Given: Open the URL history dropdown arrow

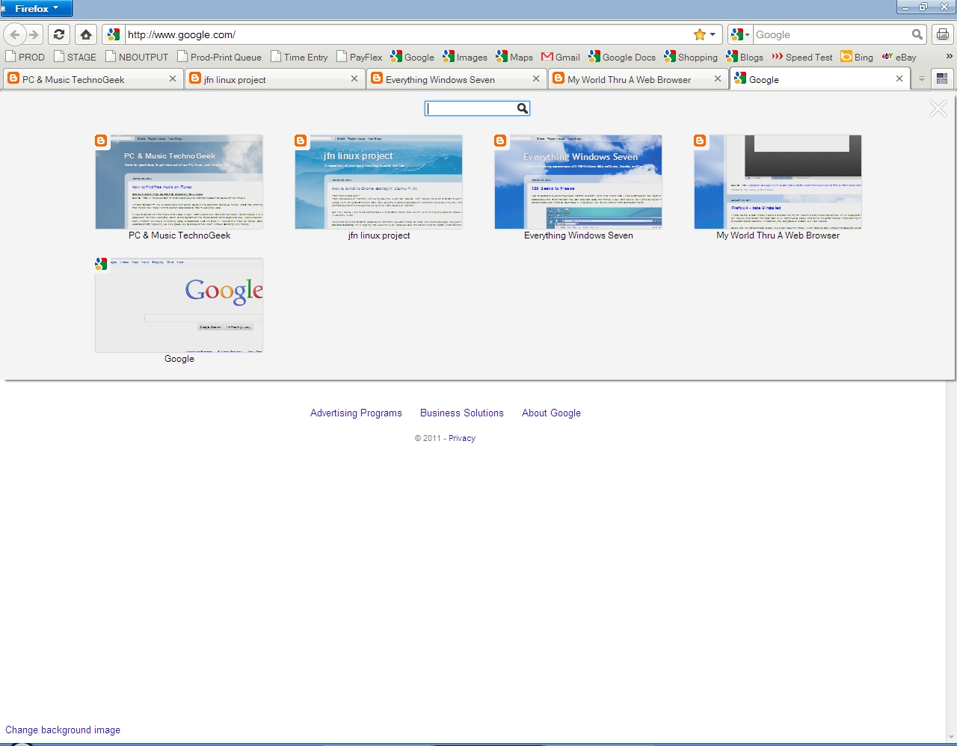Looking at the screenshot, I should 713,34.
